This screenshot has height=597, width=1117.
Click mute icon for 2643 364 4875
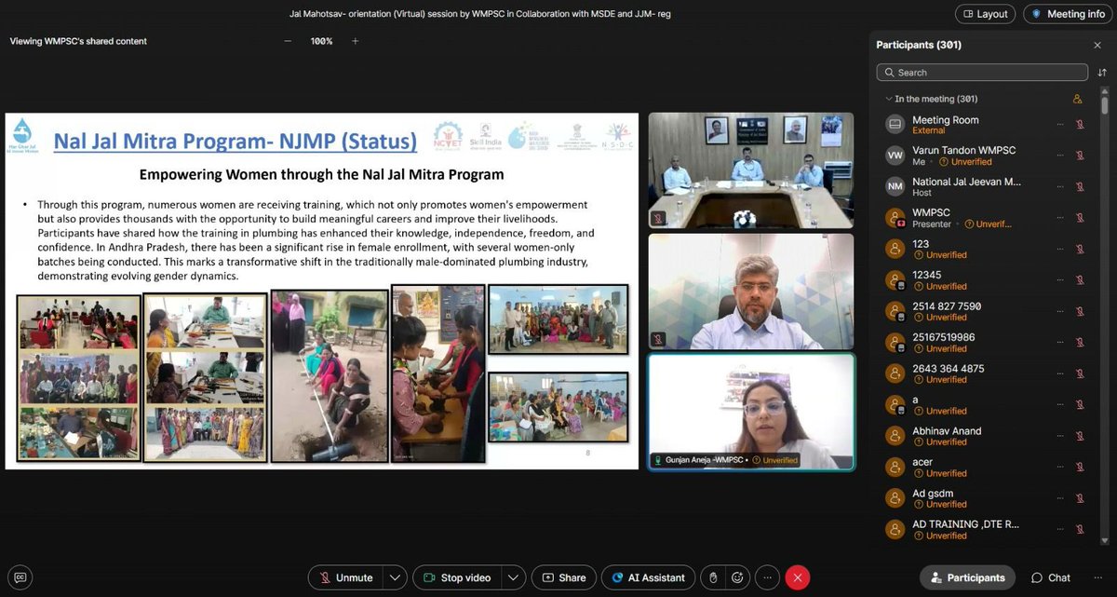pyautogui.click(x=1080, y=373)
